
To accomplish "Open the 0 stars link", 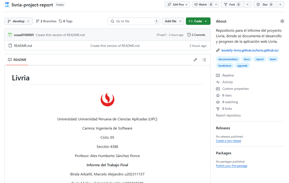I will pyautogui.click(x=227, y=95).
